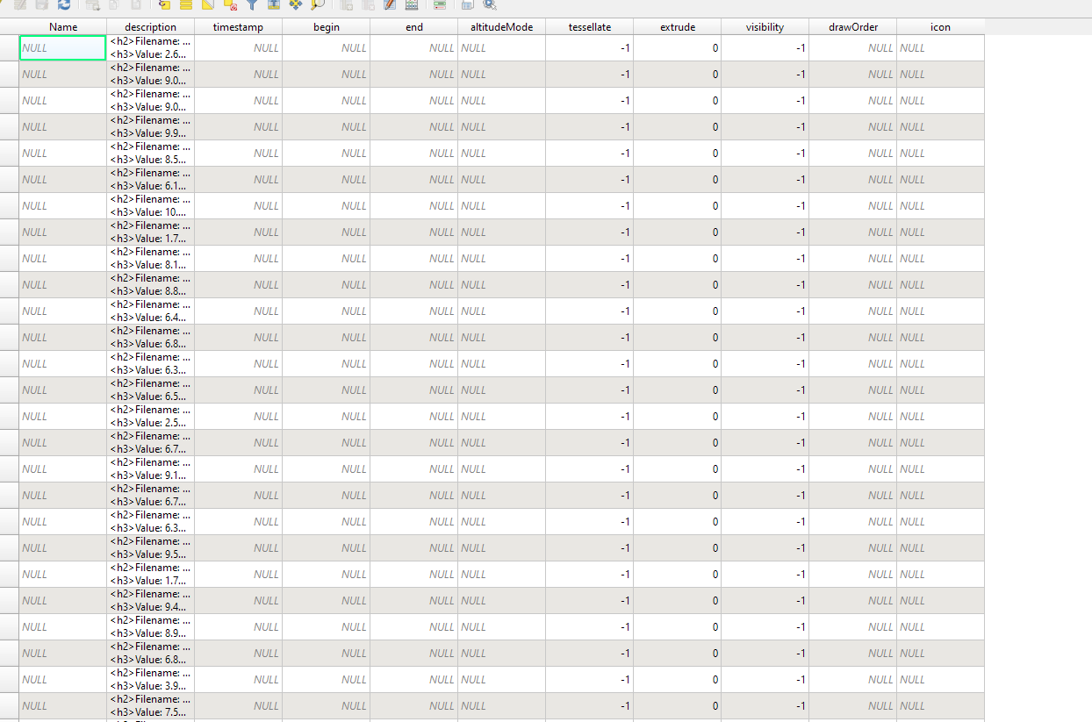Click the conditional formatting icon
Viewport: 1092px width, 722px height.
pyautogui.click(x=439, y=4)
